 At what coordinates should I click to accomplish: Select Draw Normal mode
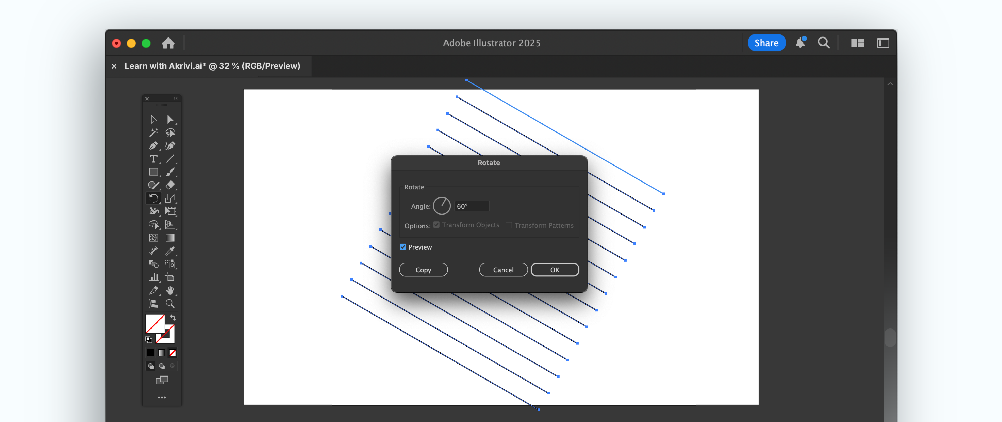coord(151,366)
